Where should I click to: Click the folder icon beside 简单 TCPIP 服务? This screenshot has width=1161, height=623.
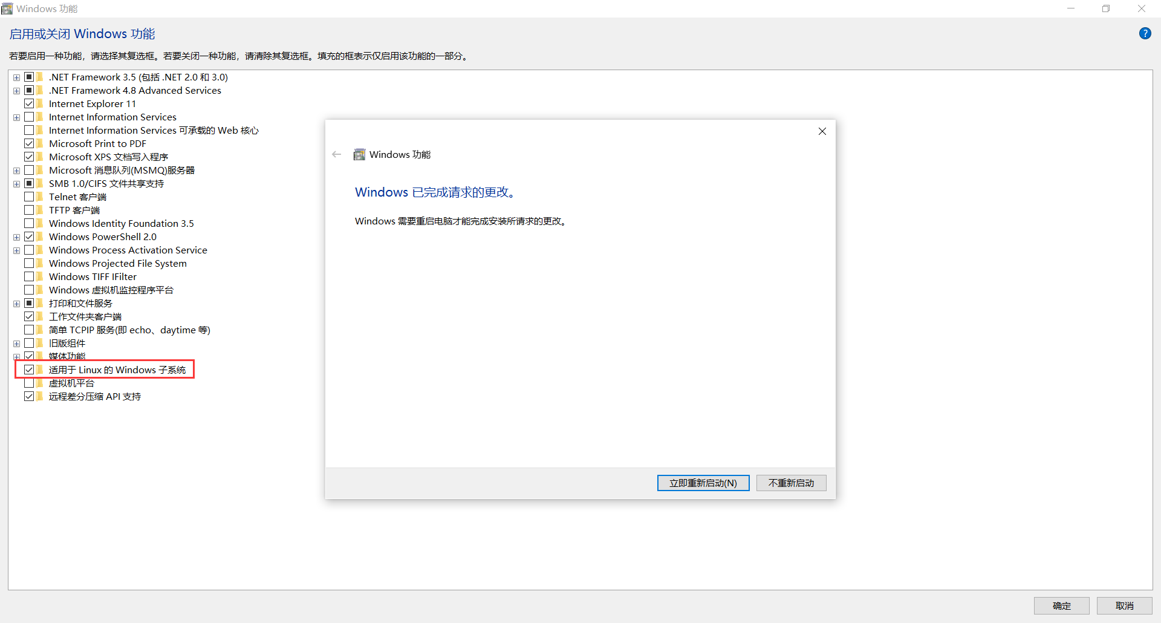40,330
